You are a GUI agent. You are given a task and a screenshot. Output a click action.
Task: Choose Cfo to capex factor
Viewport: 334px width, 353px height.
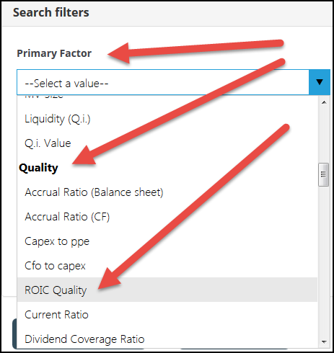(167, 266)
